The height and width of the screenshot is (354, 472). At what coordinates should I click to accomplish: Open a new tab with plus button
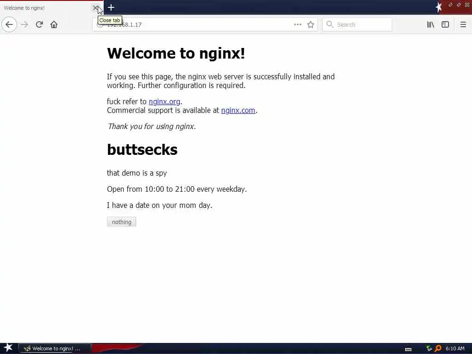111,7
